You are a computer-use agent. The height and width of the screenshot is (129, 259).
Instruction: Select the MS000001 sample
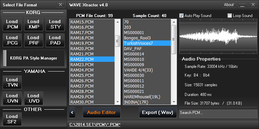click(x=147, y=33)
